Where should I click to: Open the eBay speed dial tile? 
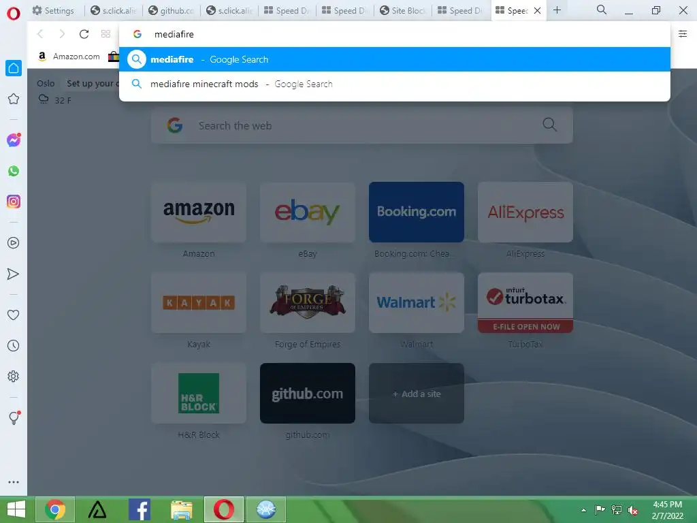click(x=308, y=212)
